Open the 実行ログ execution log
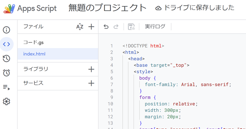 [155, 27]
